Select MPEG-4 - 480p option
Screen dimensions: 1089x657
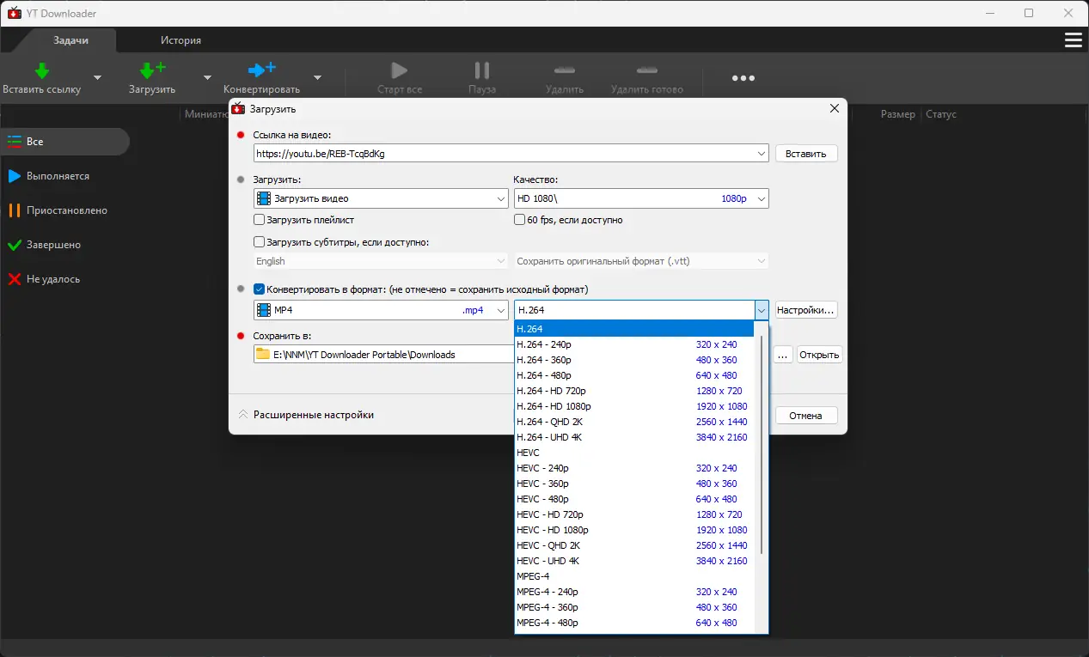(x=634, y=623)
